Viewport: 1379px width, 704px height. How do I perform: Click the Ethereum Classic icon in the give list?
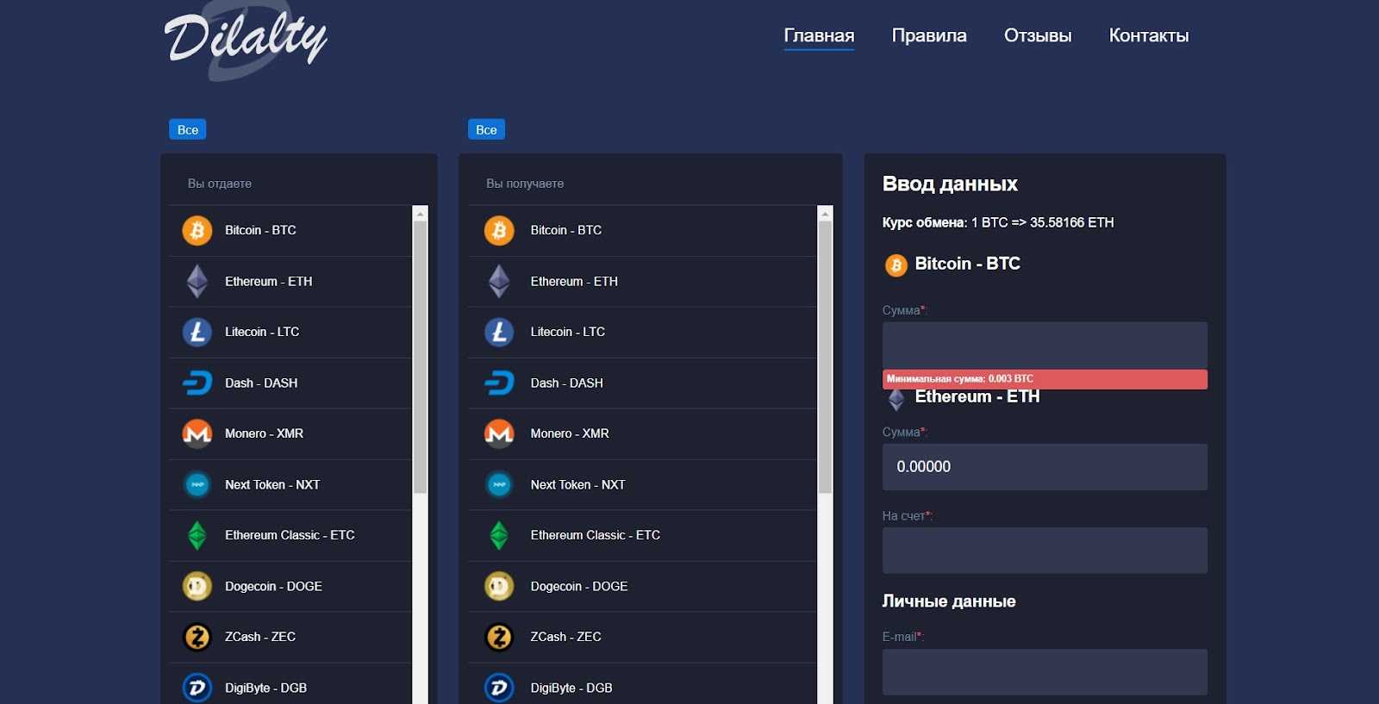coord(197,535)
